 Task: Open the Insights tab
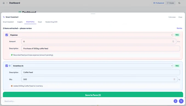click(20, 22)
